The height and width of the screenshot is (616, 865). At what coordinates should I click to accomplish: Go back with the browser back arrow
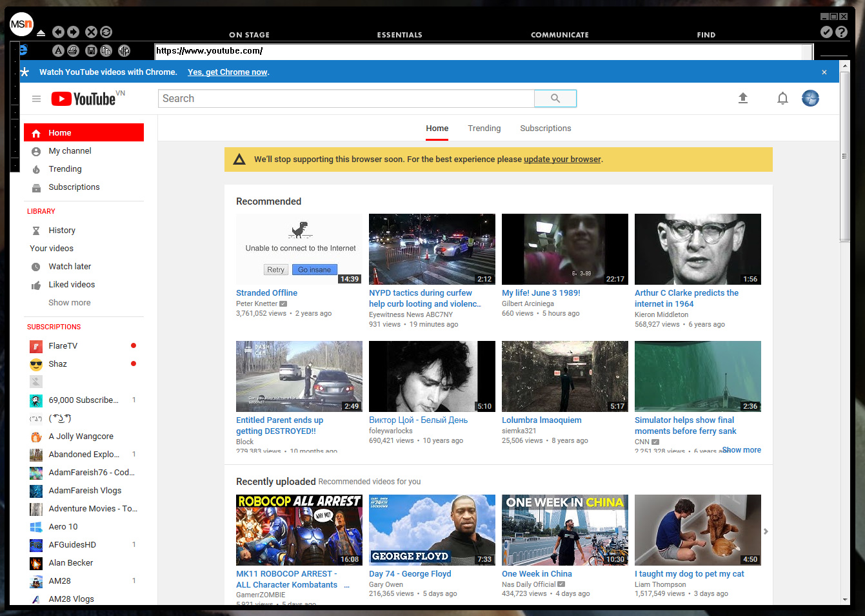pyautogui.click(x=58, y=32)
